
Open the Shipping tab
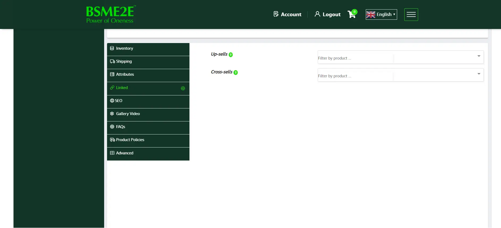(148, 62)
